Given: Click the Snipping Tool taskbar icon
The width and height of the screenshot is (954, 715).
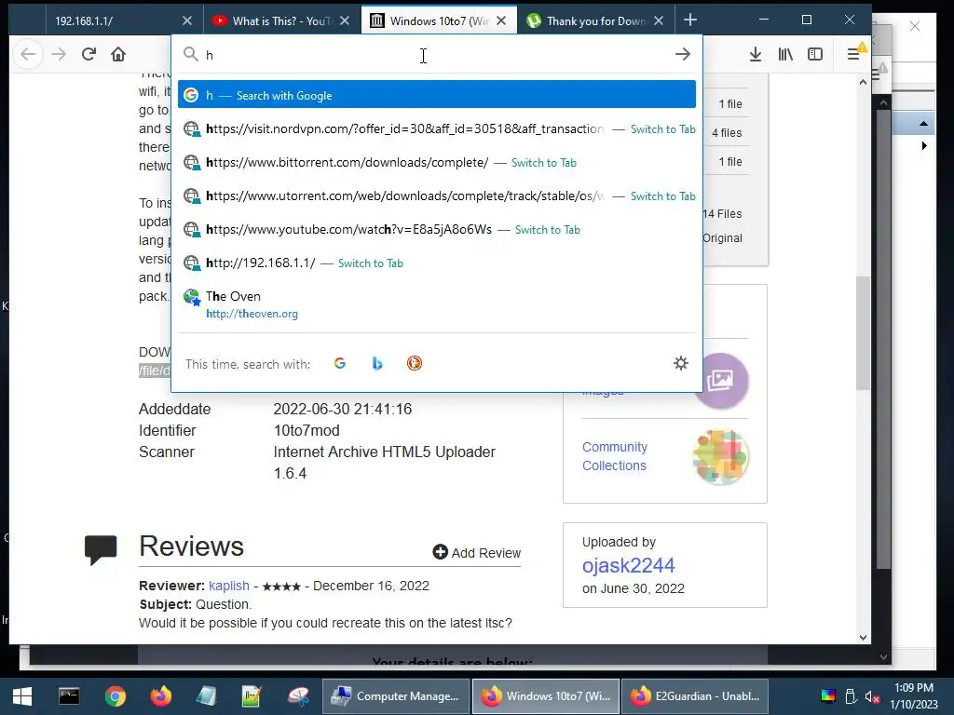Looking at the screenshot, I should coord(299,696).
